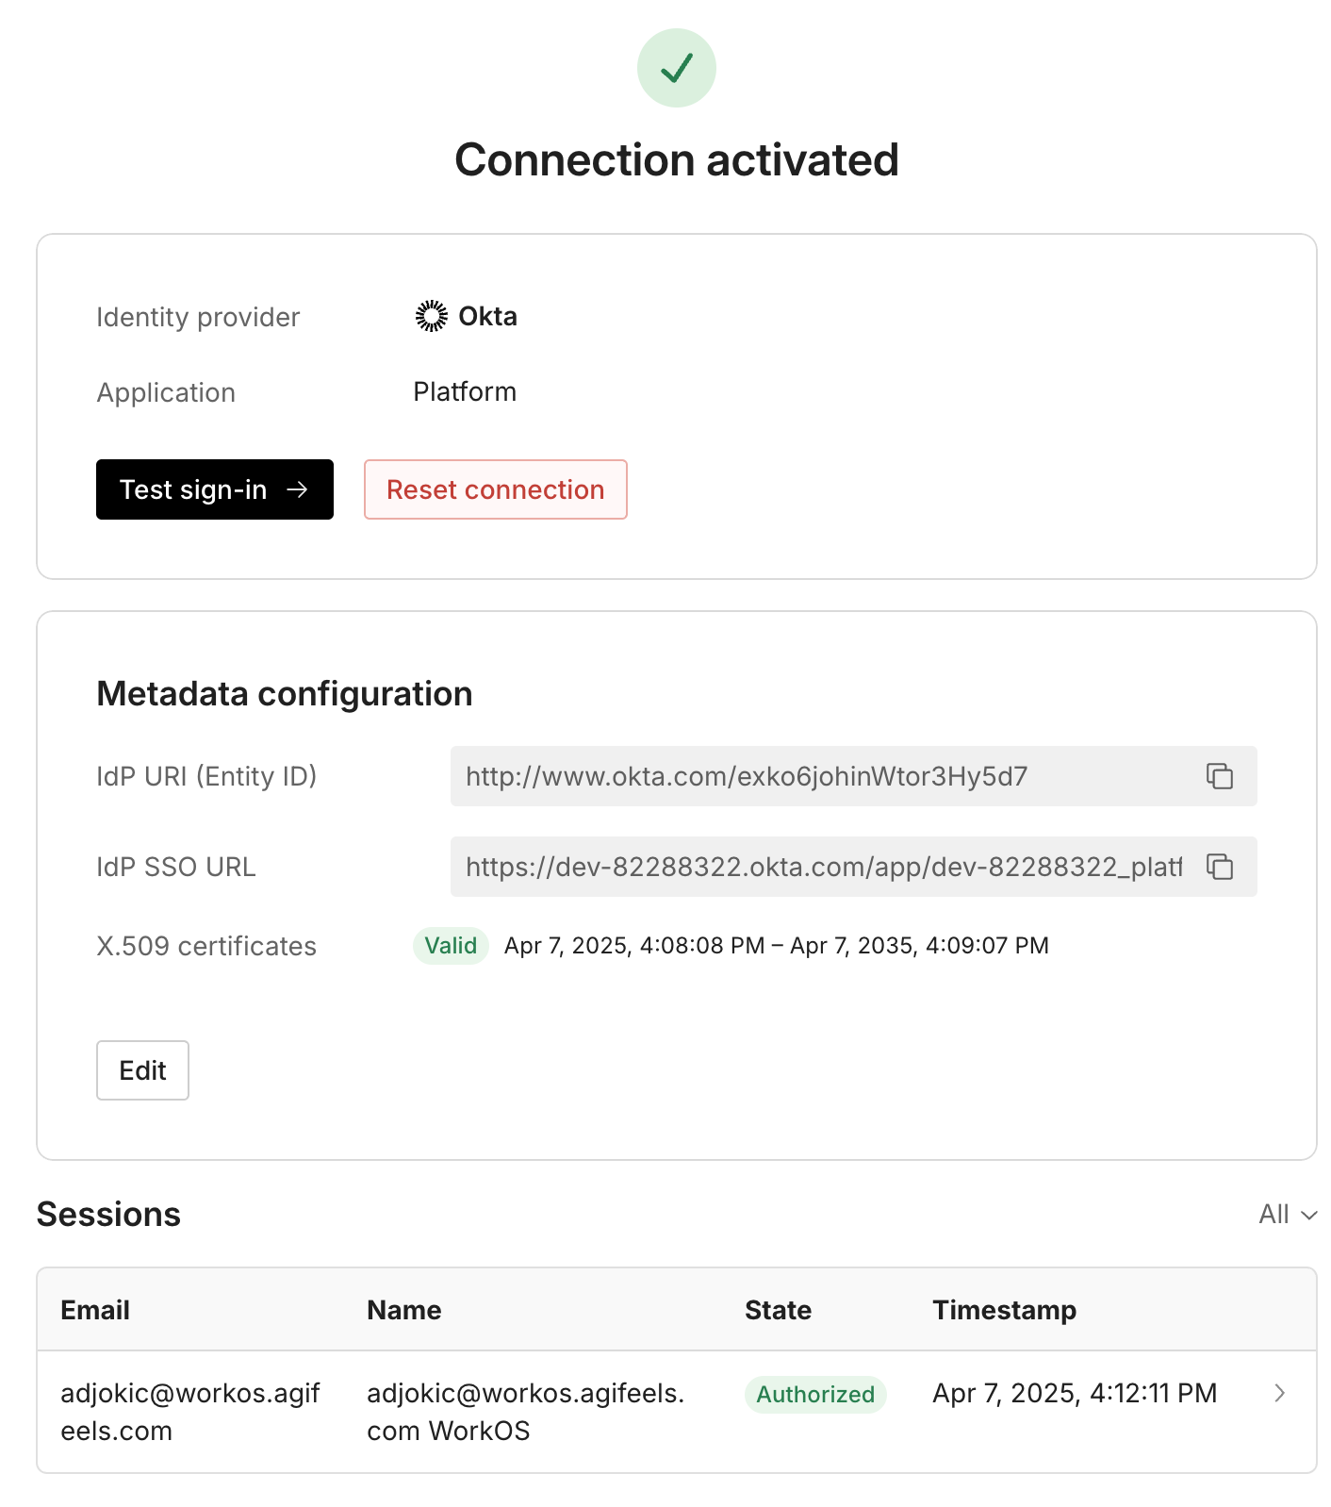Image resolution: width=1331 pixels, height=1507 pixels.
Task: Click the Email column header
Action: 94,1310
